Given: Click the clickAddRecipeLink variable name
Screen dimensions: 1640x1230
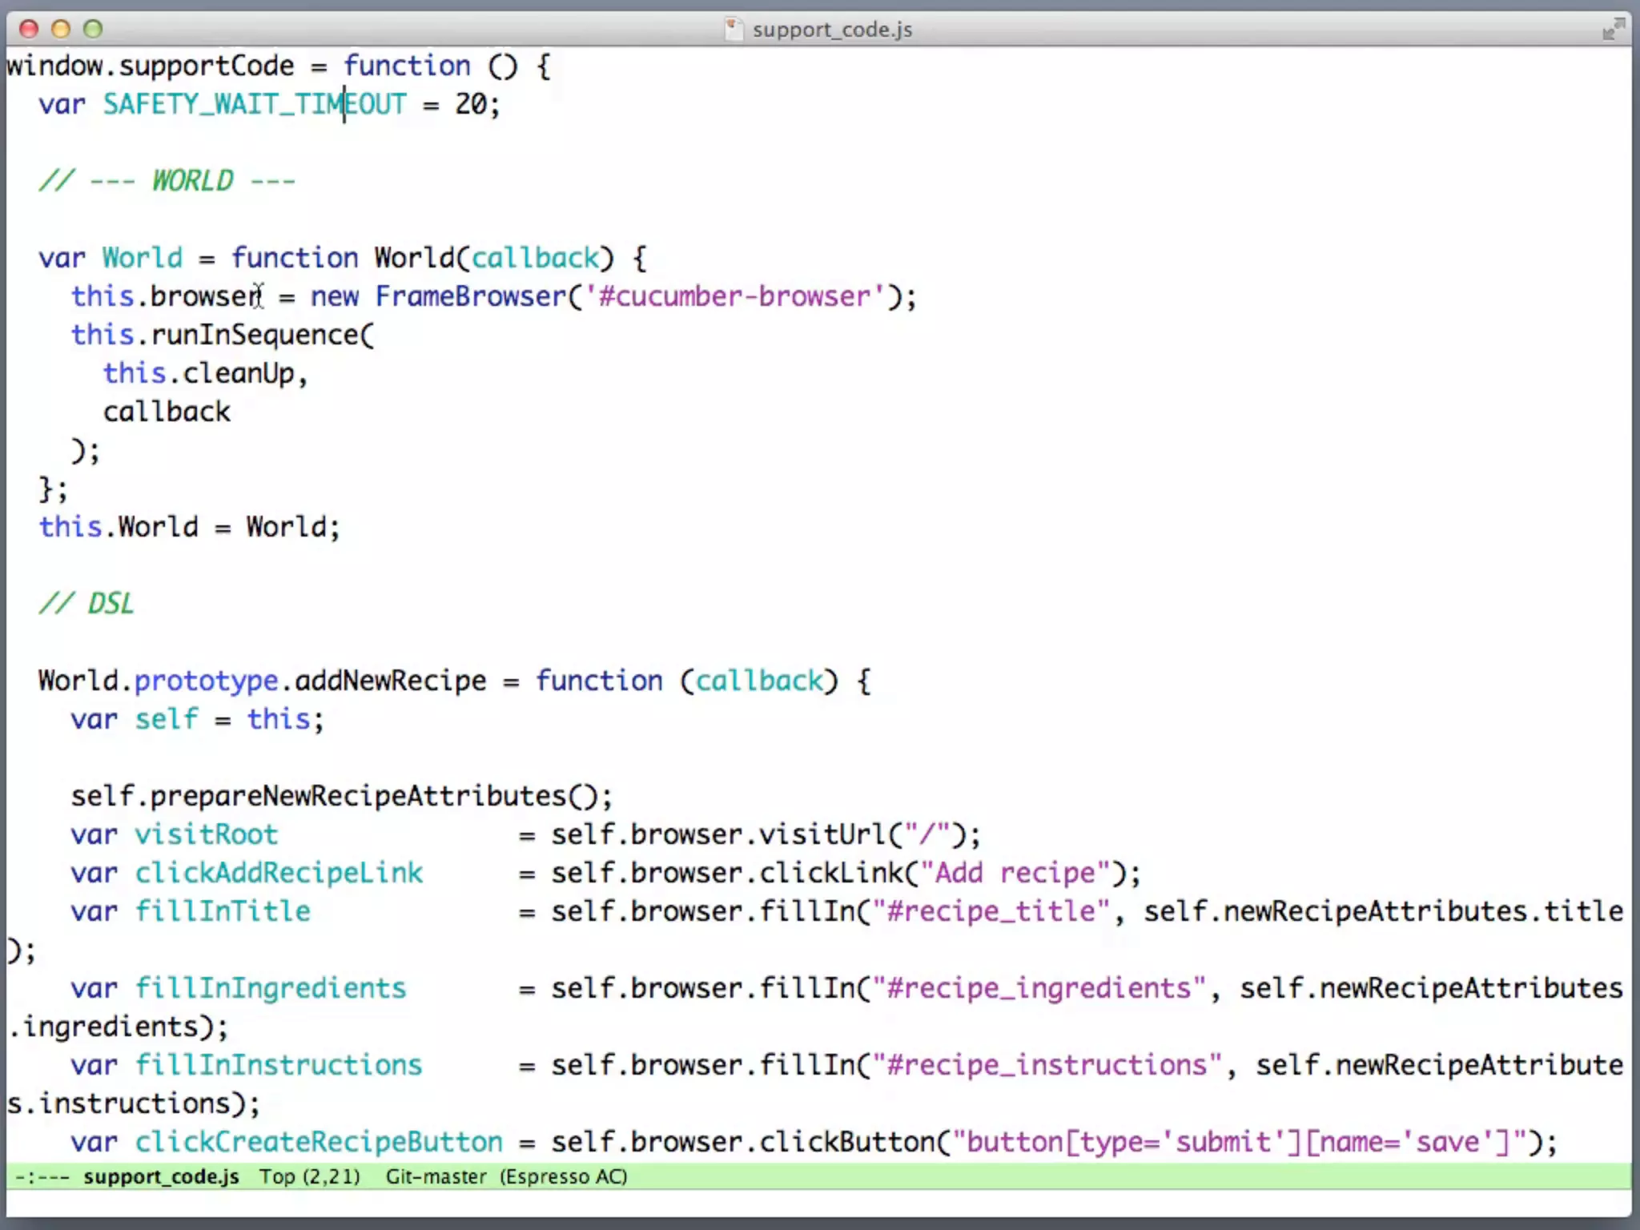Looking at the screenshot, I should click(x=278, y=873).
